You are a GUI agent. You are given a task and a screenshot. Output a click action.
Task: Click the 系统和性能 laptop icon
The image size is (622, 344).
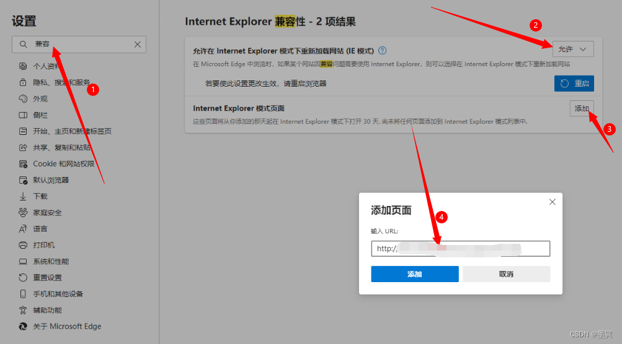[x=23, y=261]
